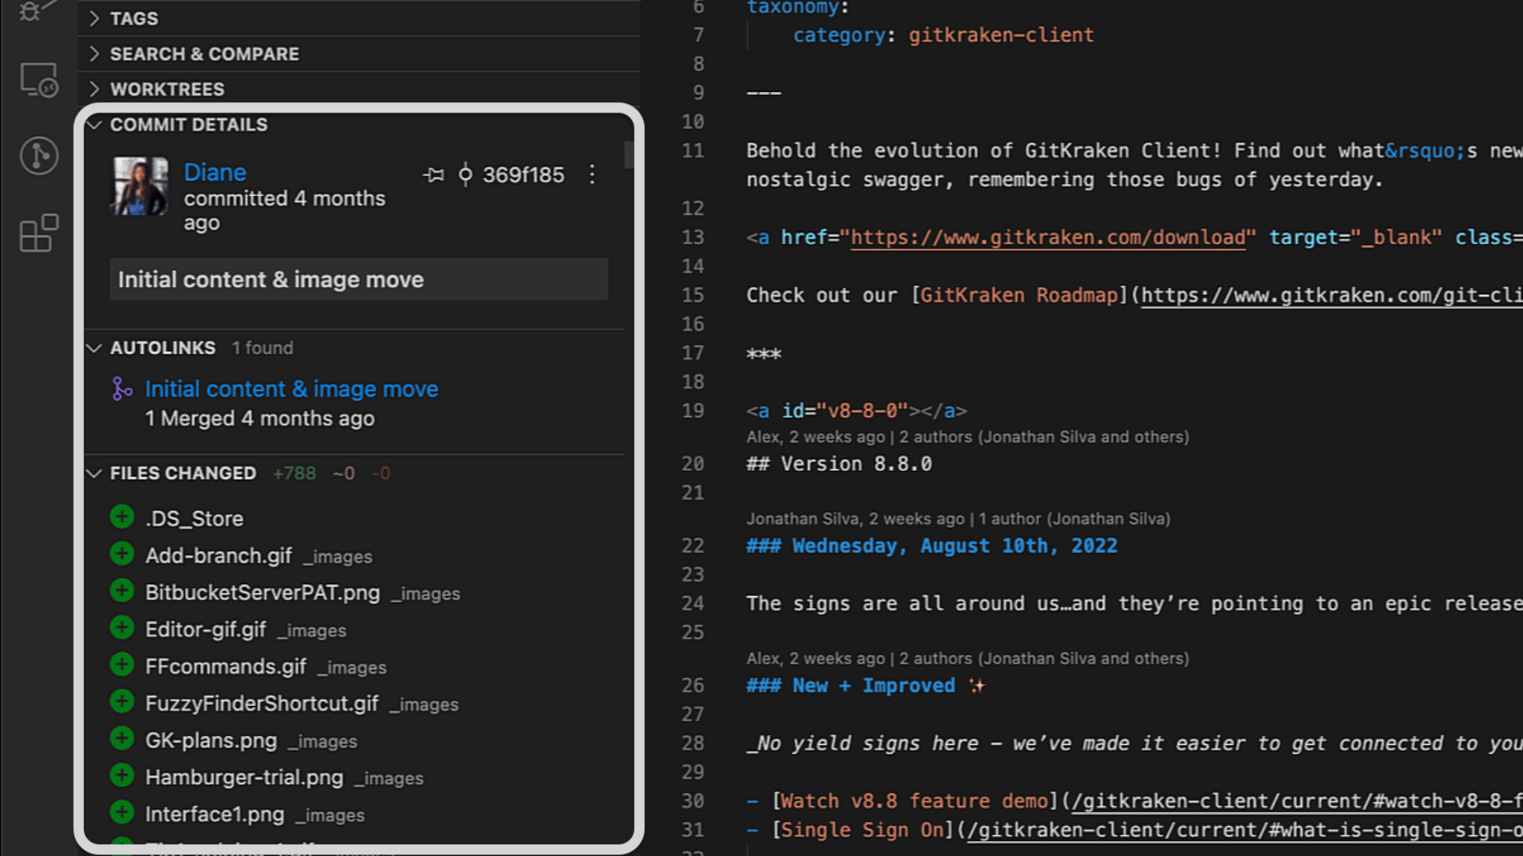Click the pin commit icon
The image size is (1523, 856).
click(x=433, y=174)
